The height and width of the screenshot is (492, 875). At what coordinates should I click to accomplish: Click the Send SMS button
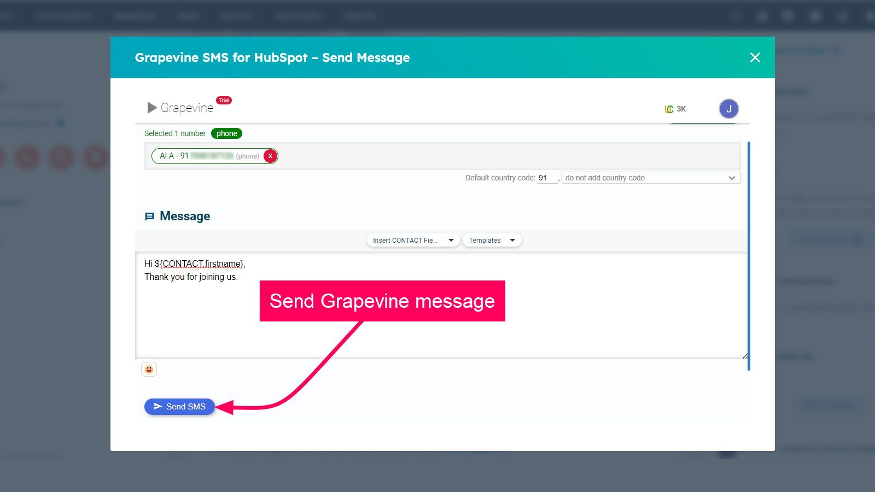pos(179,406)
